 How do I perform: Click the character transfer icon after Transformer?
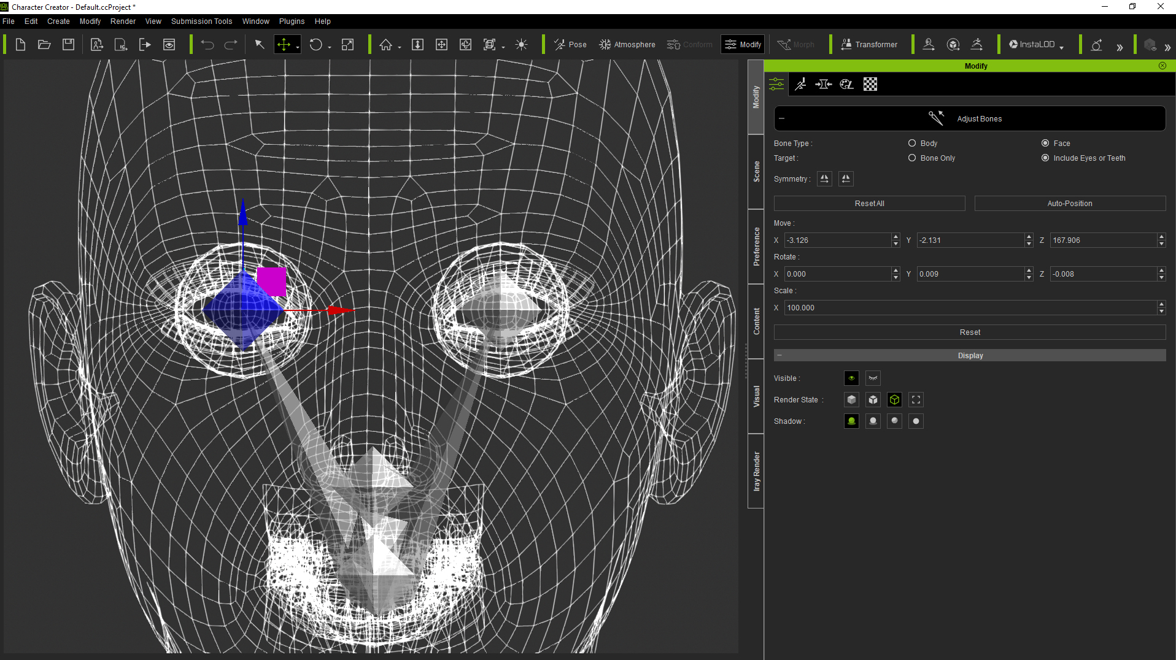(x=929, y=44)
